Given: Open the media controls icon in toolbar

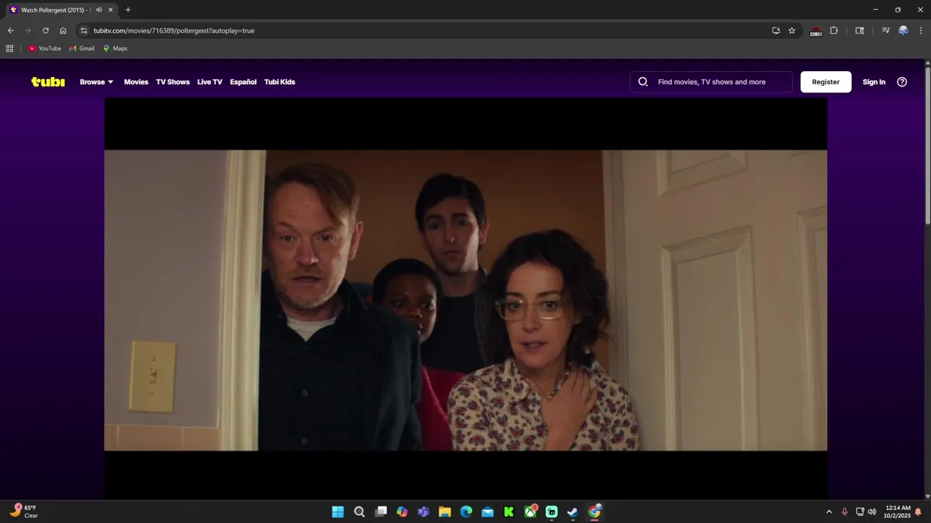Looking at the screenshot, I should pos(885,31).
